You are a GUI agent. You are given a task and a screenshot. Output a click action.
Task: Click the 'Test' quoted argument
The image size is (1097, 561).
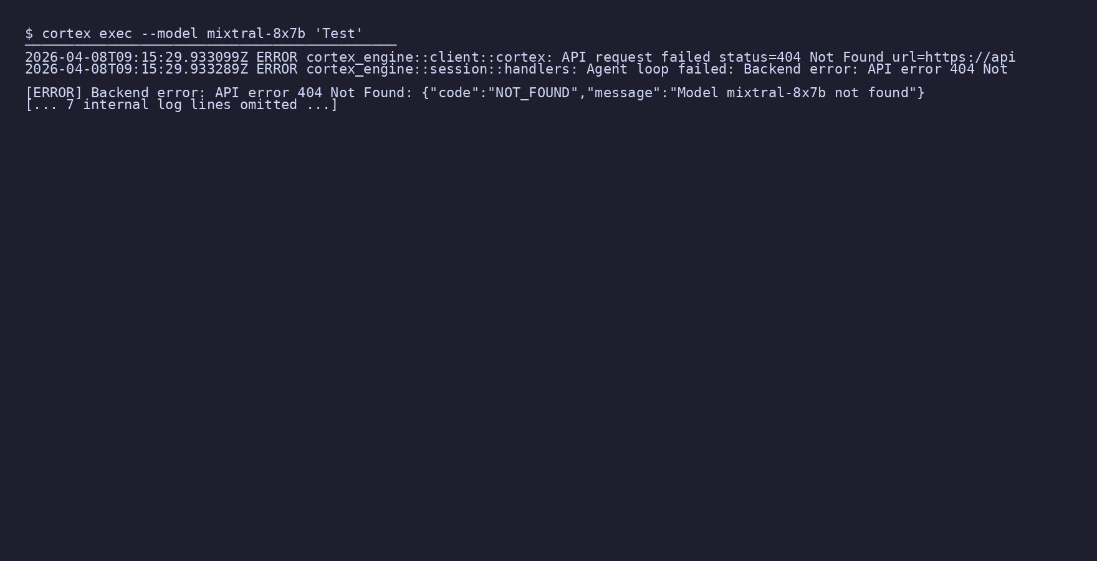[338, 34]
